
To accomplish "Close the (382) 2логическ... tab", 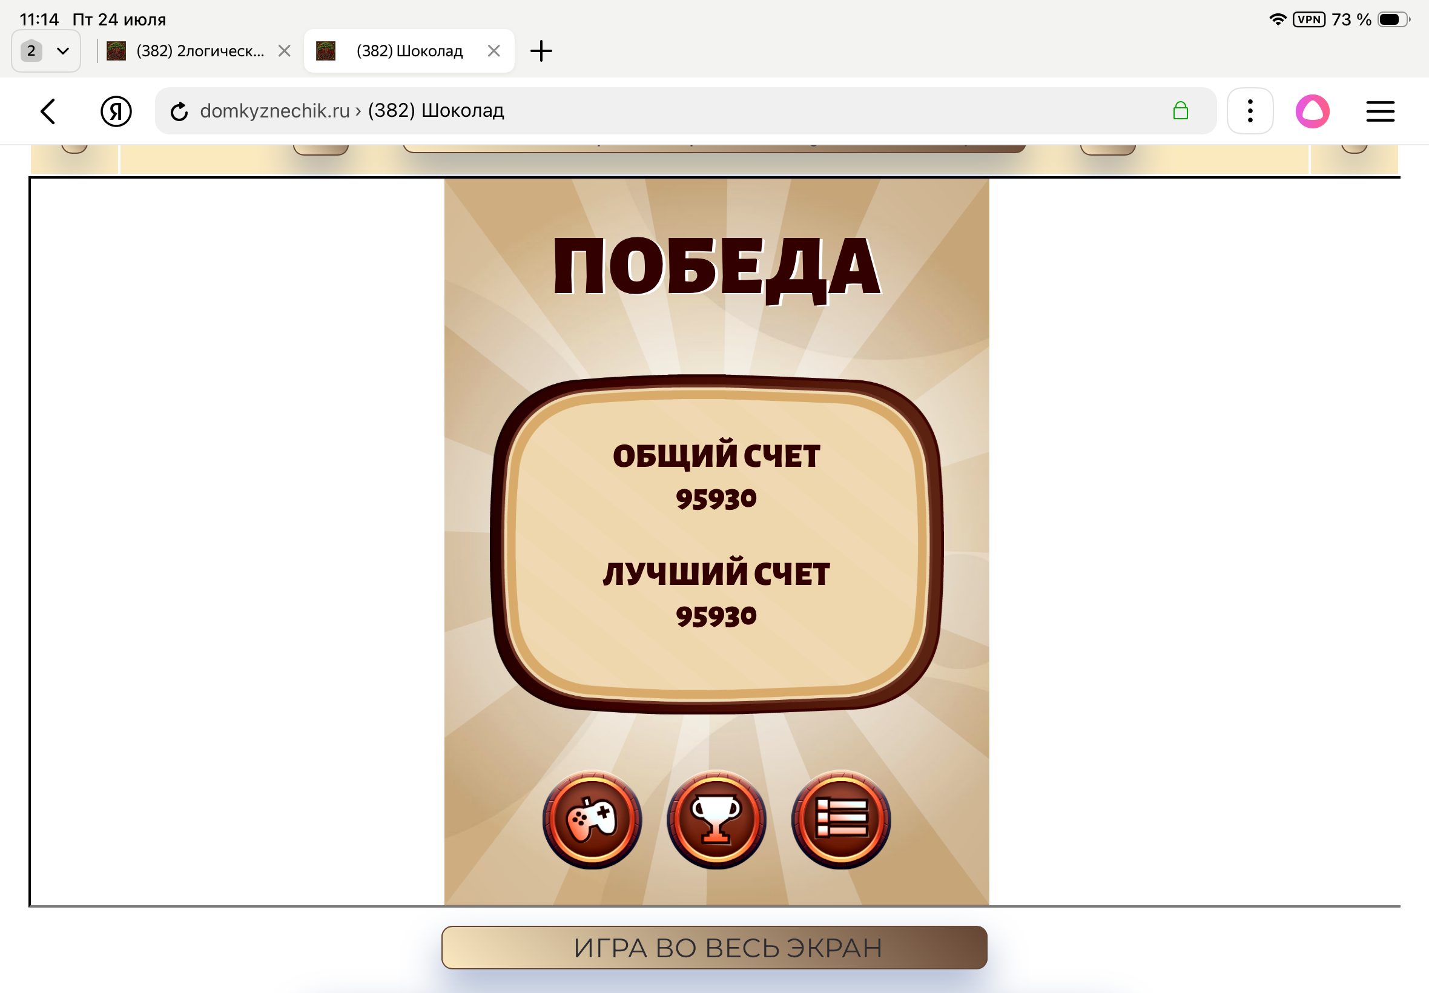I will pos(285,51).
